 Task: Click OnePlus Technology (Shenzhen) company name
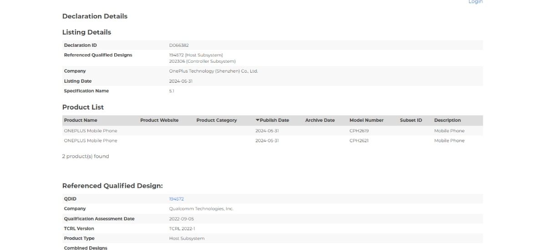click(x=213, y=71)
